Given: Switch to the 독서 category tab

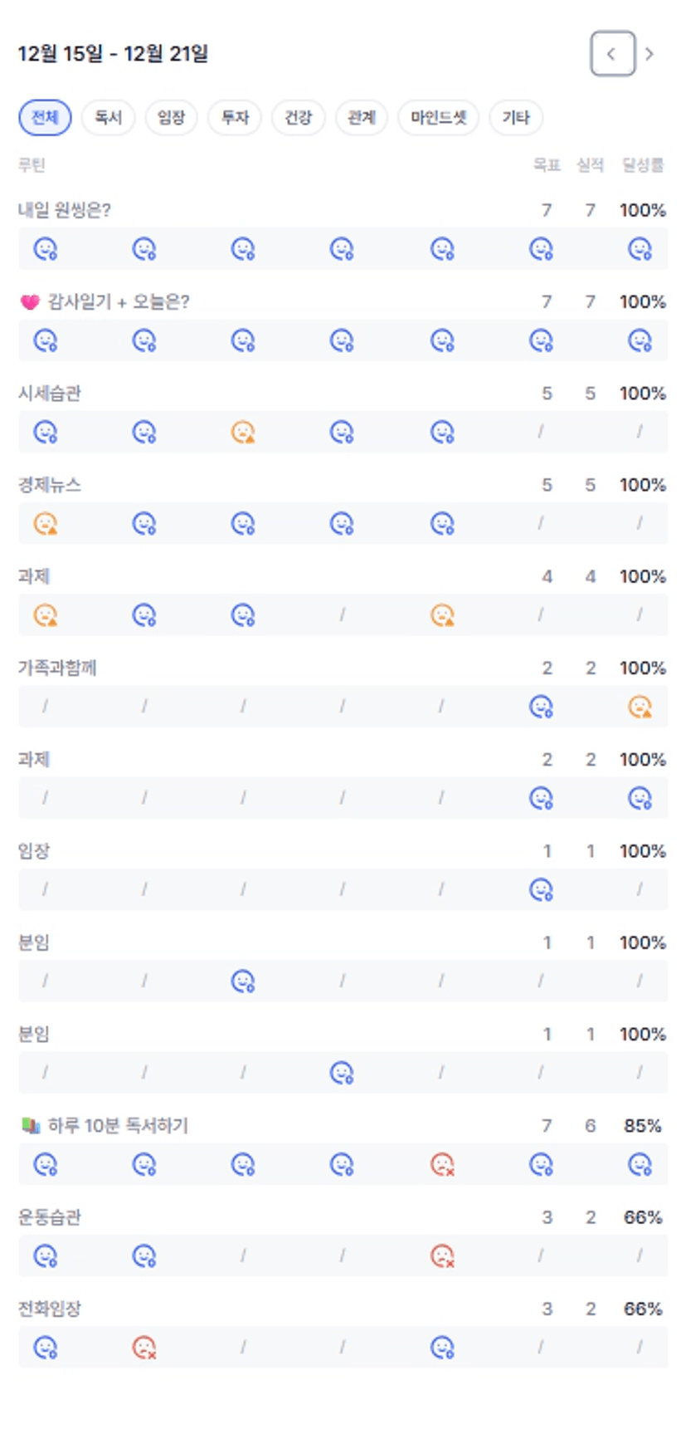Looking at the screenshot, I should (108, 117).
